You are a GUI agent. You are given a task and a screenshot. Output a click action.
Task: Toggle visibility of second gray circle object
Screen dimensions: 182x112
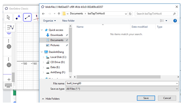[x=9, y=65]
